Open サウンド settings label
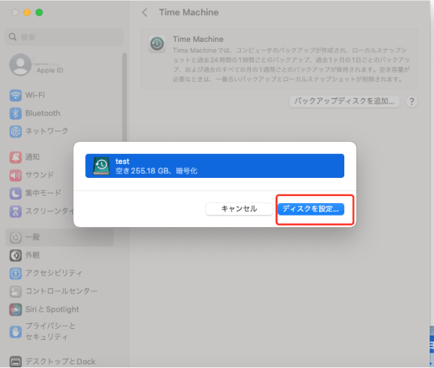Image resolution: width=434 pixels, height=368 pixels. click(x=40, y=175)
